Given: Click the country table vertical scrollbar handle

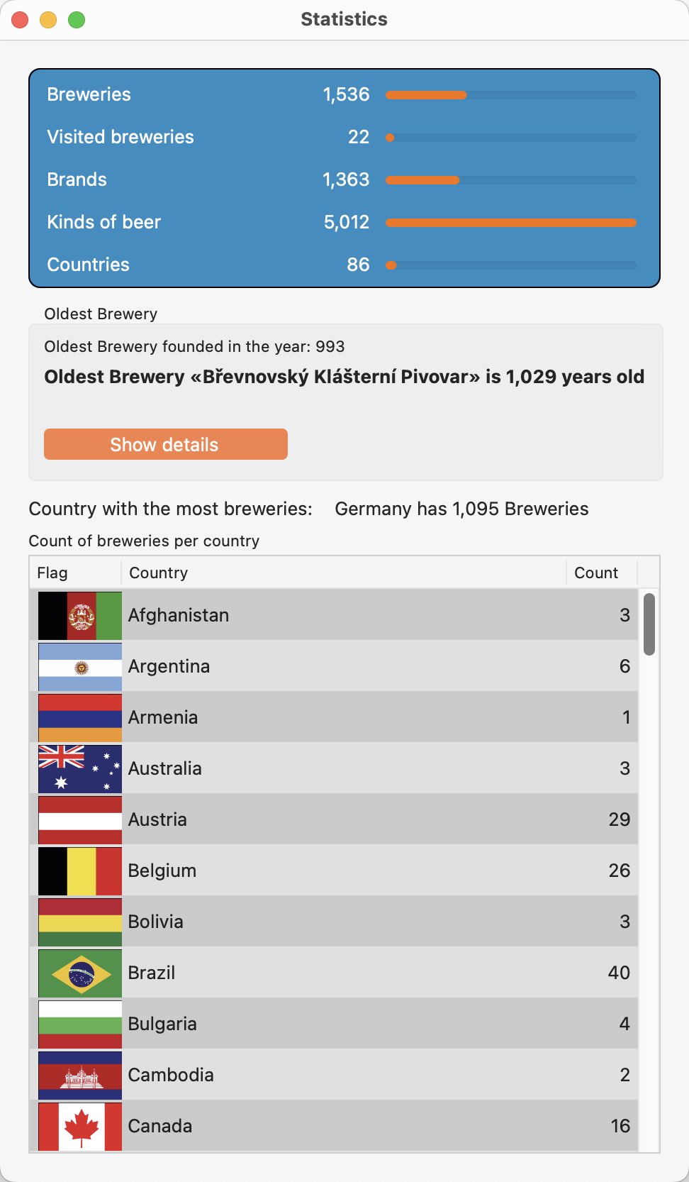Looking at the screenshot, I should [x=649, y=624].
